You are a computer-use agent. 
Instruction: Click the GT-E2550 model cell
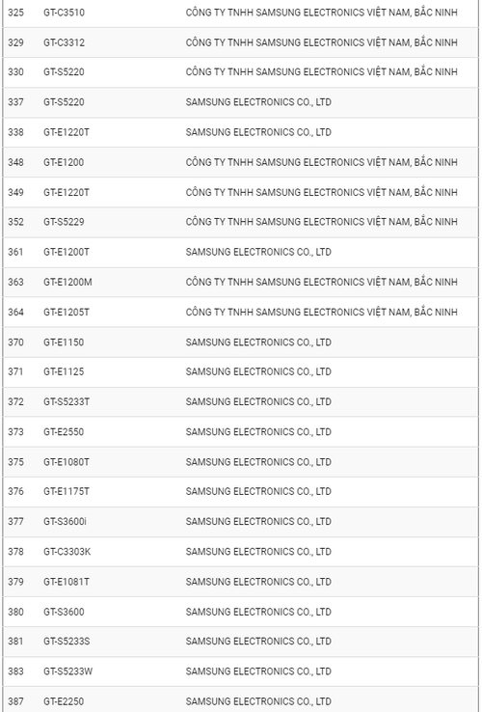pyautogui.click(x=64, y=432)
